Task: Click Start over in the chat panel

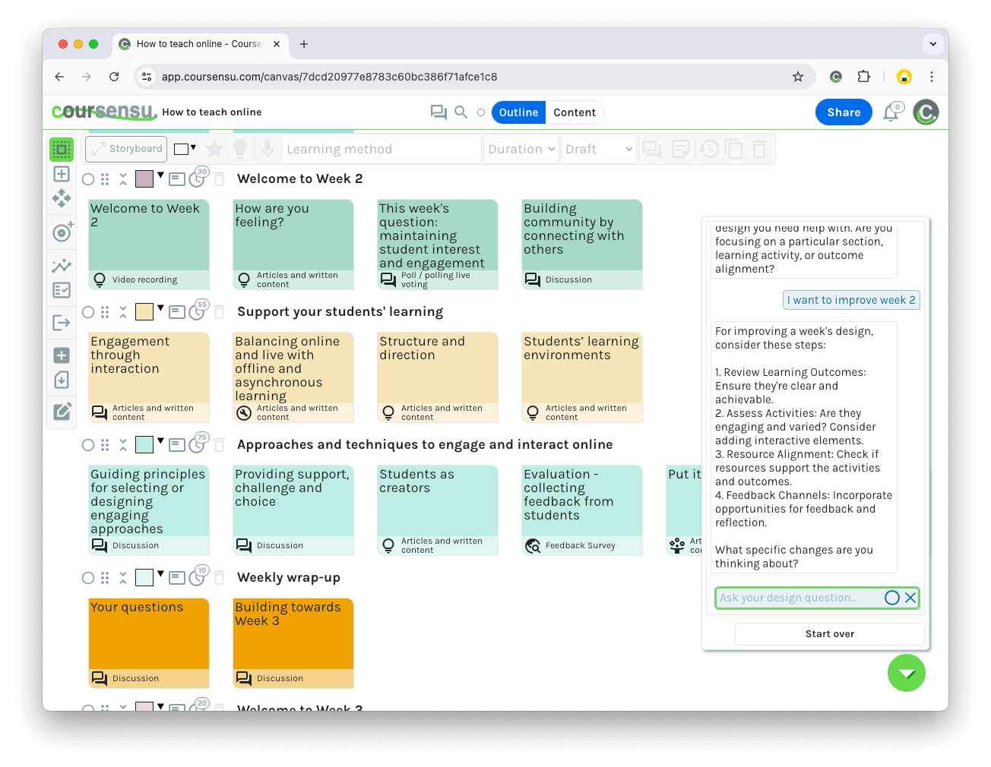Action: click(x=829, y=634)
